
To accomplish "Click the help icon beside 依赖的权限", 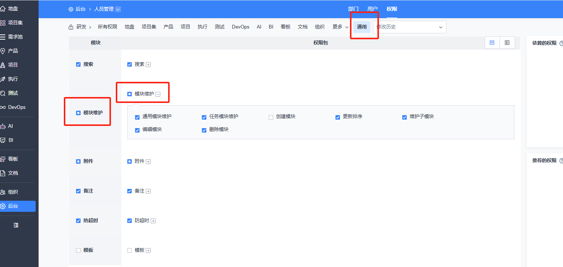I will click(561, 43).
